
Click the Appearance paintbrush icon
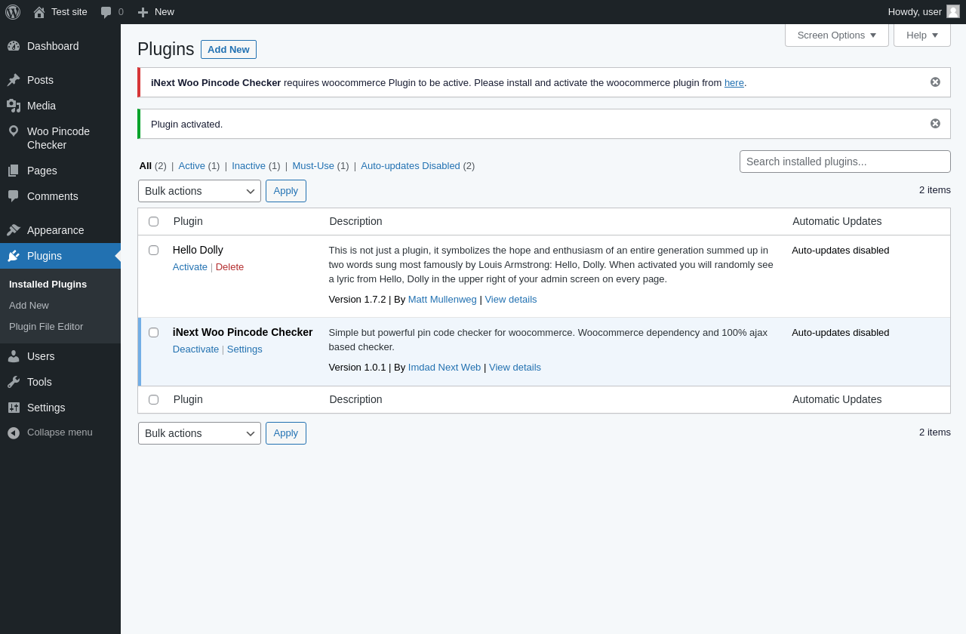click(14, 230)
